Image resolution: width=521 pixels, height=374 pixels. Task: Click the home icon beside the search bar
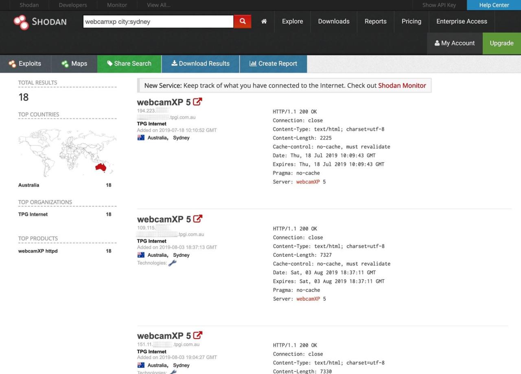(x=264, y=21)
